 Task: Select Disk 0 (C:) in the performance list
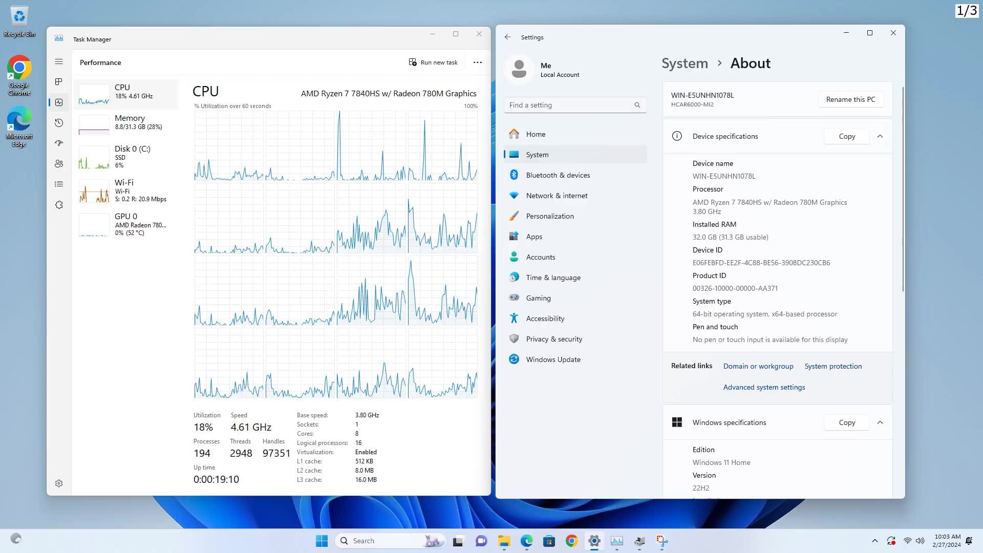tap(126, 157)
